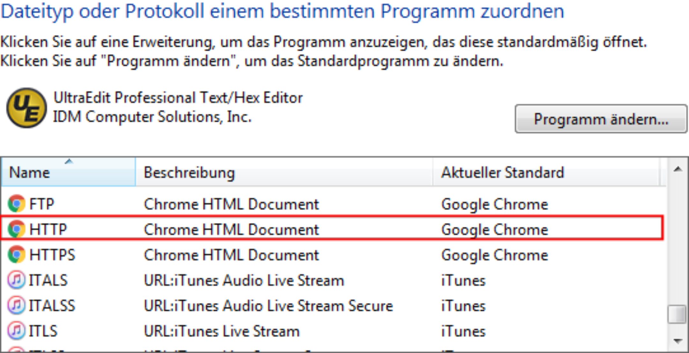The image size is (689, 353).
Task: Open the Programm ändern dialog
Action: (601, 119)
